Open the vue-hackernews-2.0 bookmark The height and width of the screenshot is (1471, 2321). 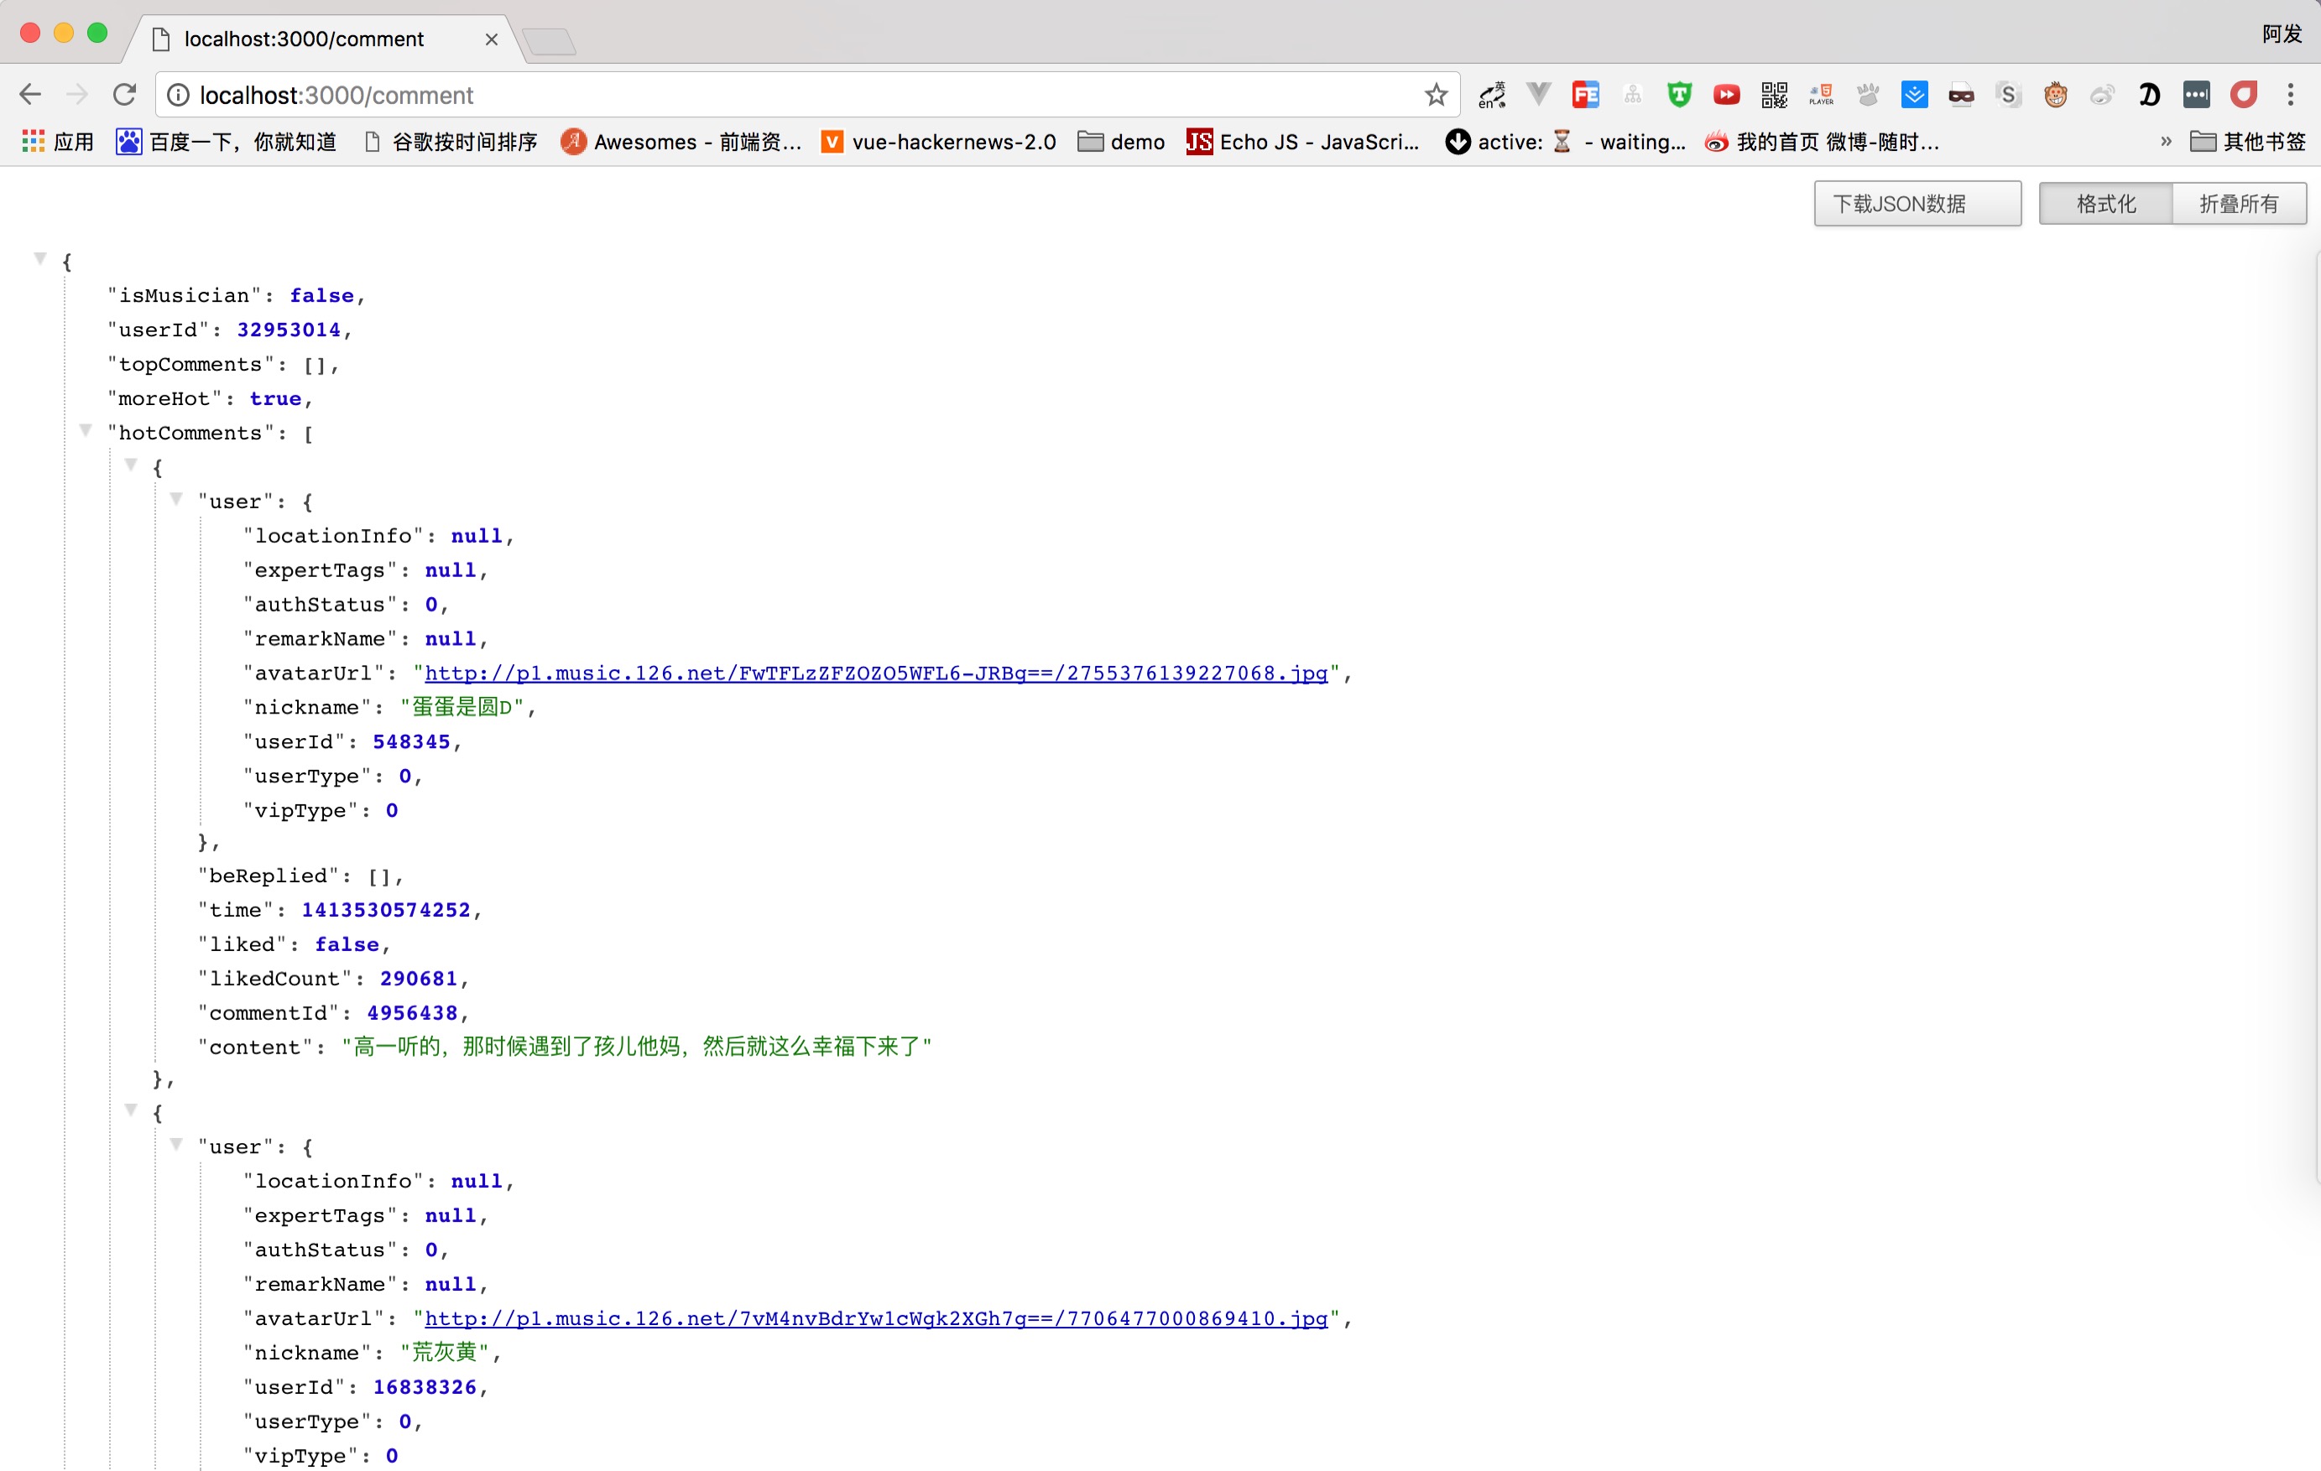[940, 143]
